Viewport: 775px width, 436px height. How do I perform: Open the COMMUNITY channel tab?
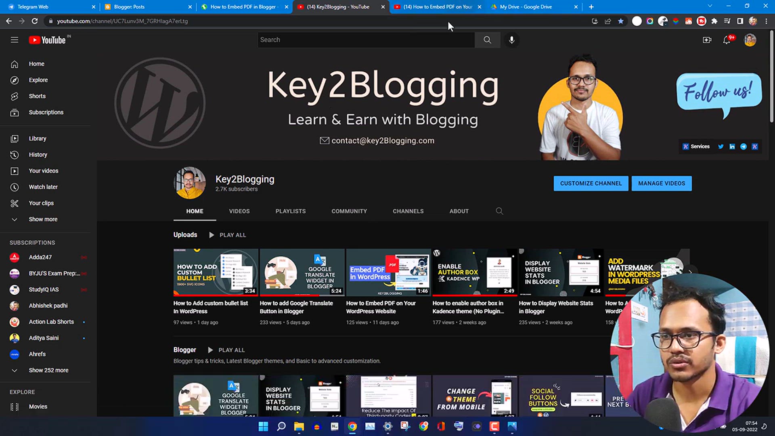[349, 211]
